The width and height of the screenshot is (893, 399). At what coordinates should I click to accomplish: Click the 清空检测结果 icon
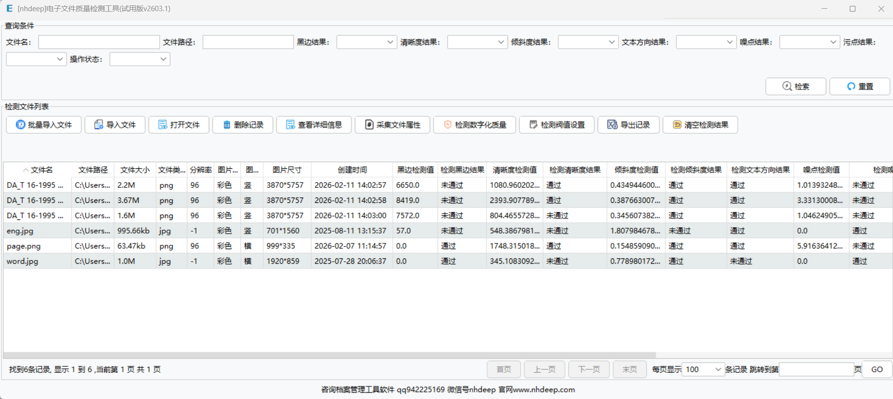(x=677, y=125)
